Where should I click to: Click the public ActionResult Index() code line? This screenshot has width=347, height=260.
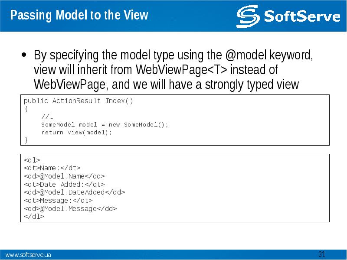(79, 101)
